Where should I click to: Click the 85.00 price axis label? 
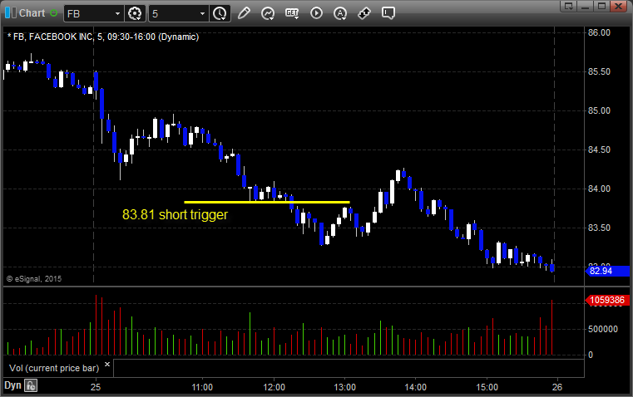pos(599,110)
